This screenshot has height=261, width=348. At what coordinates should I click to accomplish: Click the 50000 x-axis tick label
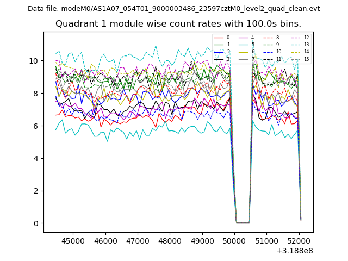(235, 241)
